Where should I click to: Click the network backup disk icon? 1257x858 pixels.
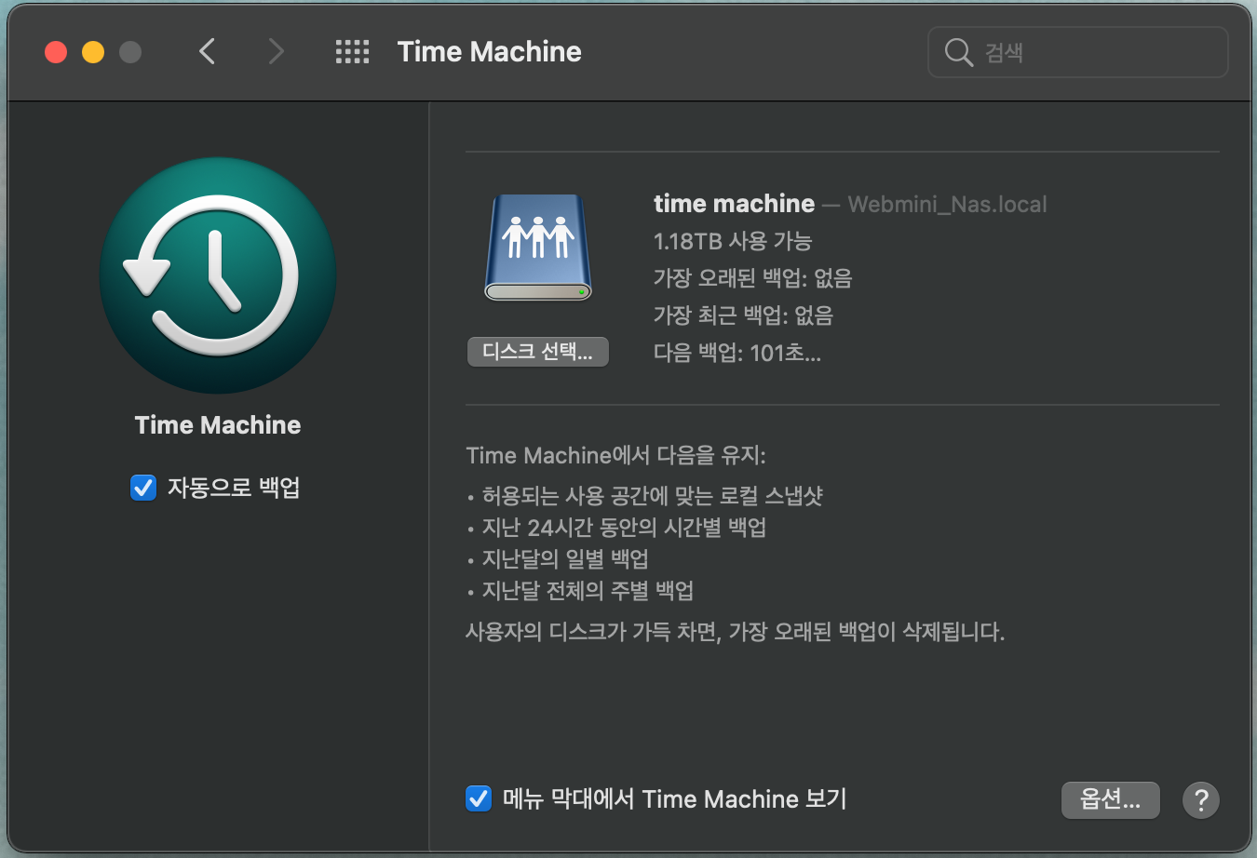[538, 248]
